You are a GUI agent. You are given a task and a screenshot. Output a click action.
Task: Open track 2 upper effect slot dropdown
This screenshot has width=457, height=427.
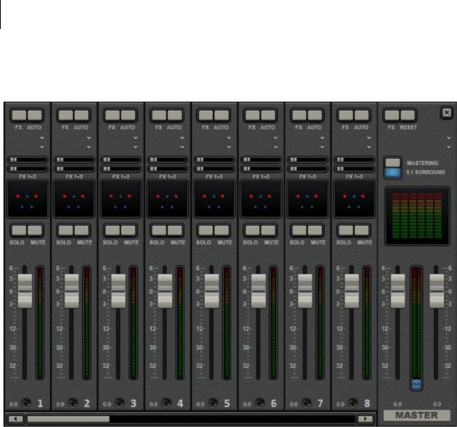pos(89,138)
